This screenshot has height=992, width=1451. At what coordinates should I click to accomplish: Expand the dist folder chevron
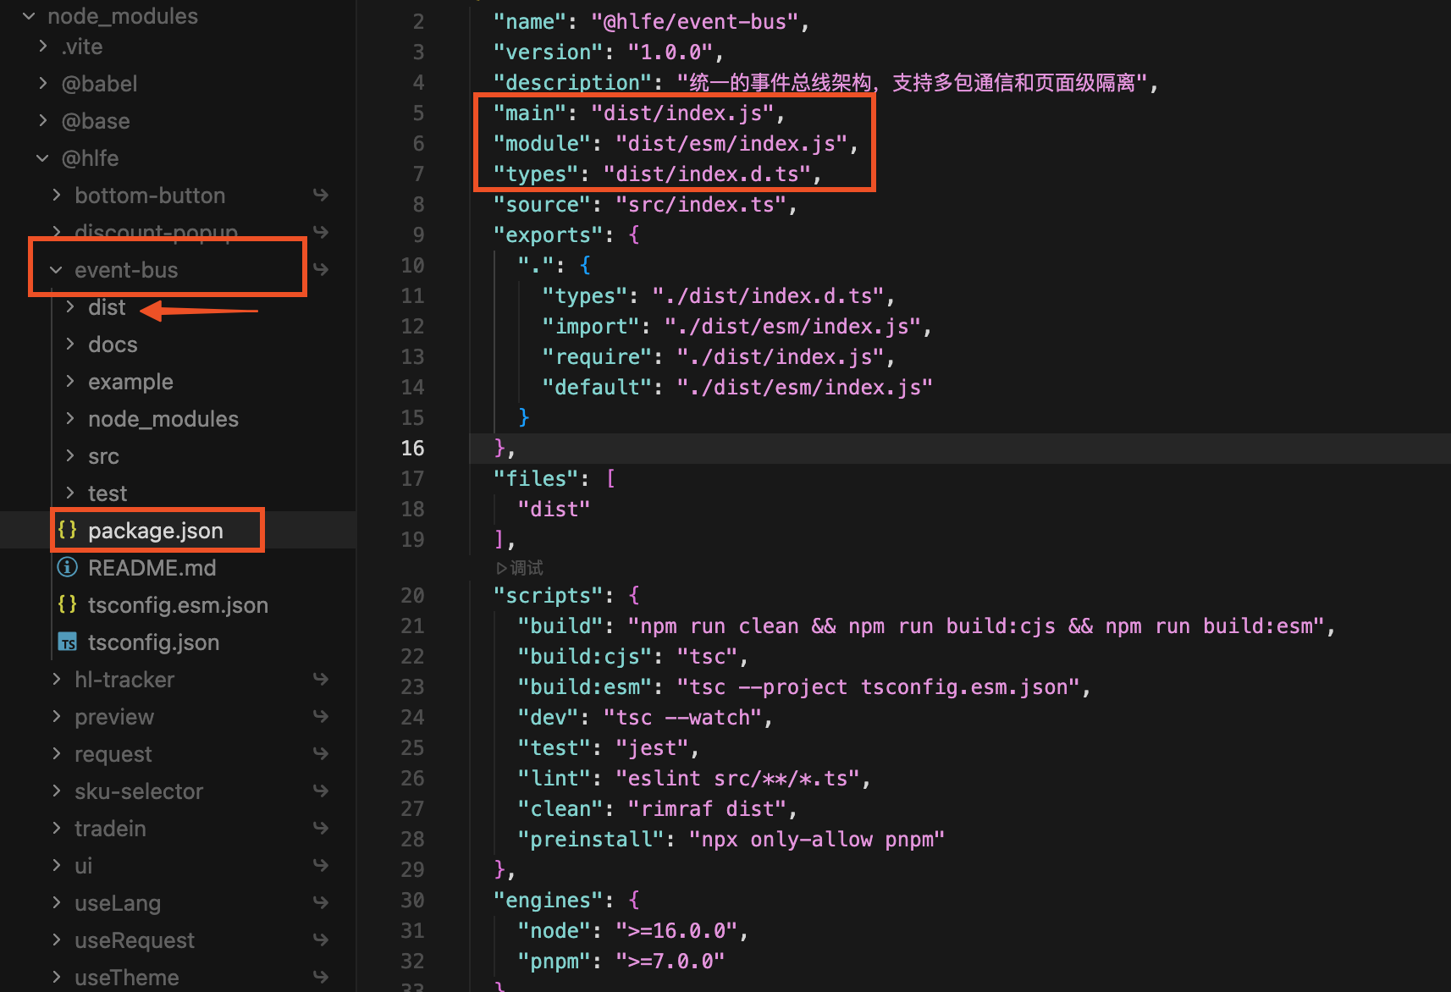[69, 306]
